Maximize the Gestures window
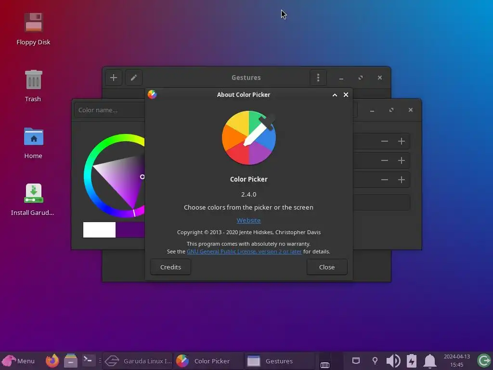The image size is (493, 370). (x=361, y=78)
